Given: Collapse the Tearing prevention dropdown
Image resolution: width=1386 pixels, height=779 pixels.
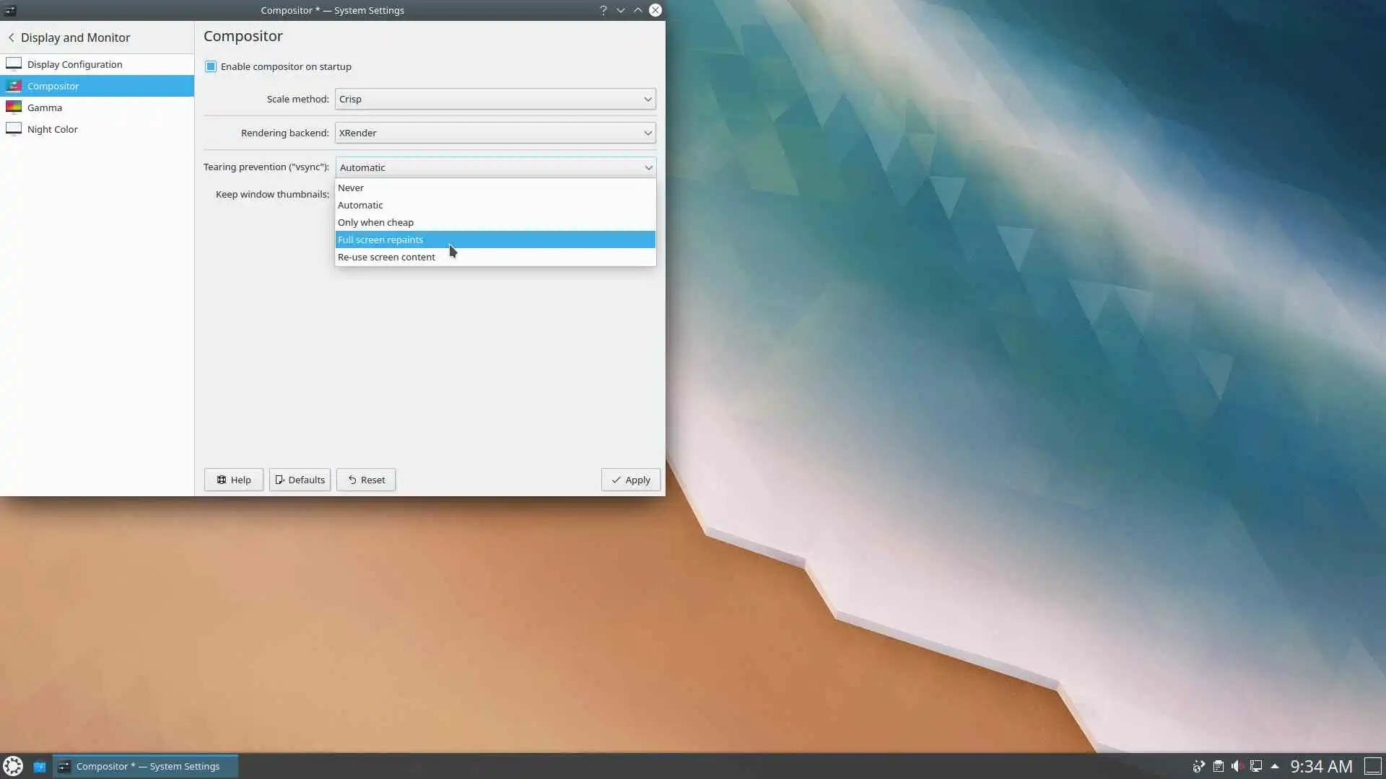Looking at the screenshot, I should point(495,167).
